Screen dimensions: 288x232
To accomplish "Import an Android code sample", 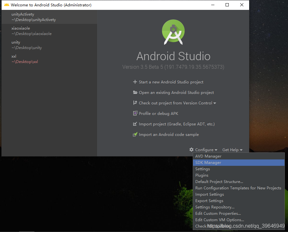I will [169, 135].
